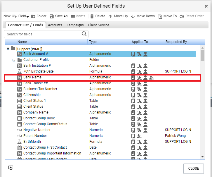212x177 pixels.
Task: Click Bank Institution # alphanumeric icon
Action: point(20,66)
